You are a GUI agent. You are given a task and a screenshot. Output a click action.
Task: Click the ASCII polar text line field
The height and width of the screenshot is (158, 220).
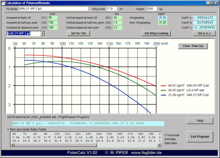pos(88,123)
